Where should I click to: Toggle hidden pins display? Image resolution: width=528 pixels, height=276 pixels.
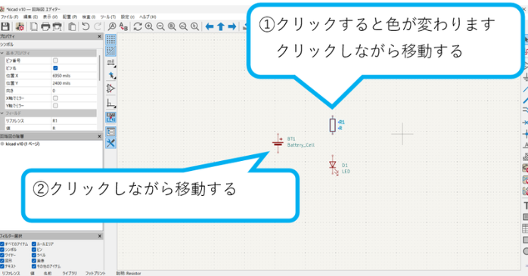point(110,88)
